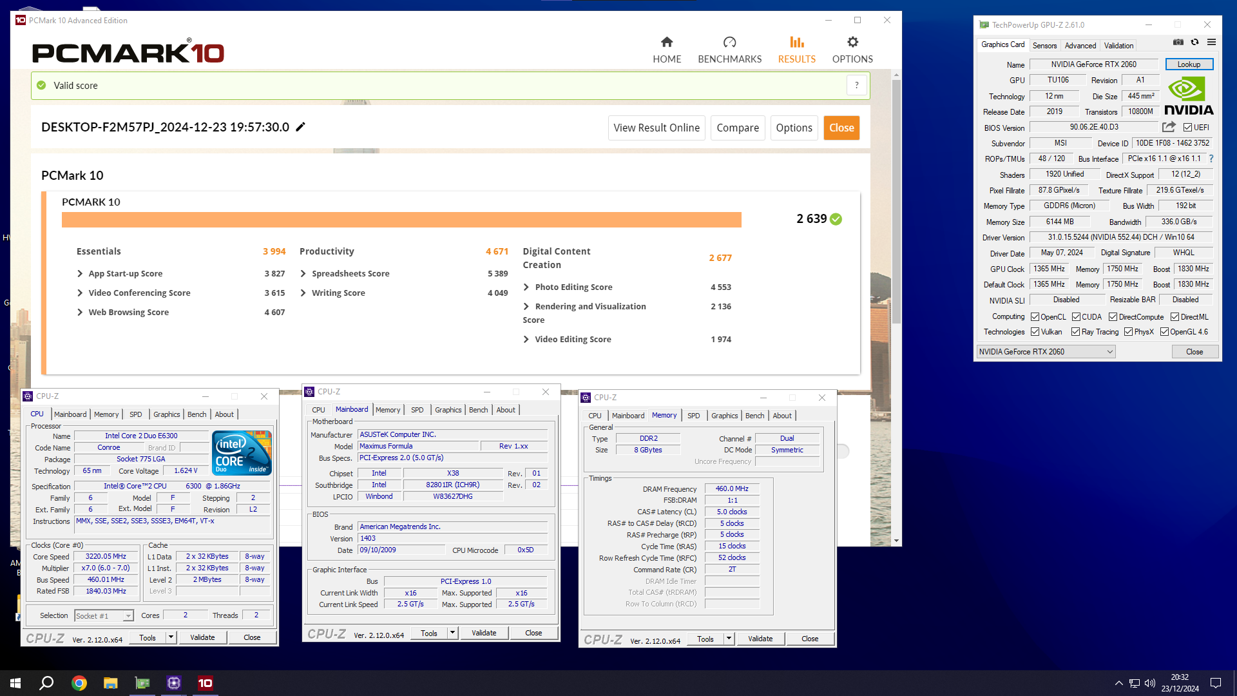Click the pencil icon to rename result
Viewport: 1237px width, 696px height.
click(300, 127)
